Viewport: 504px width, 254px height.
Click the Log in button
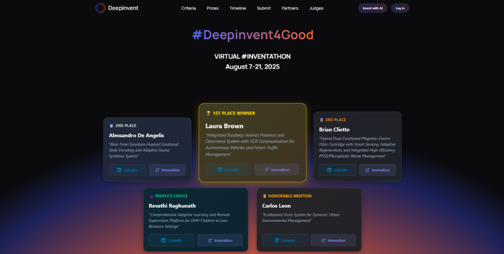[400, 8]
